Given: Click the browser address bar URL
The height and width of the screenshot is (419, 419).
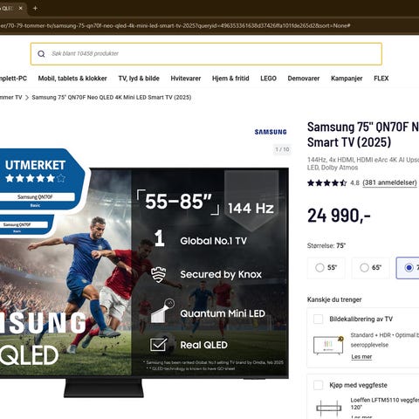Looking at the screenshot, I should [x=175, y=25].
